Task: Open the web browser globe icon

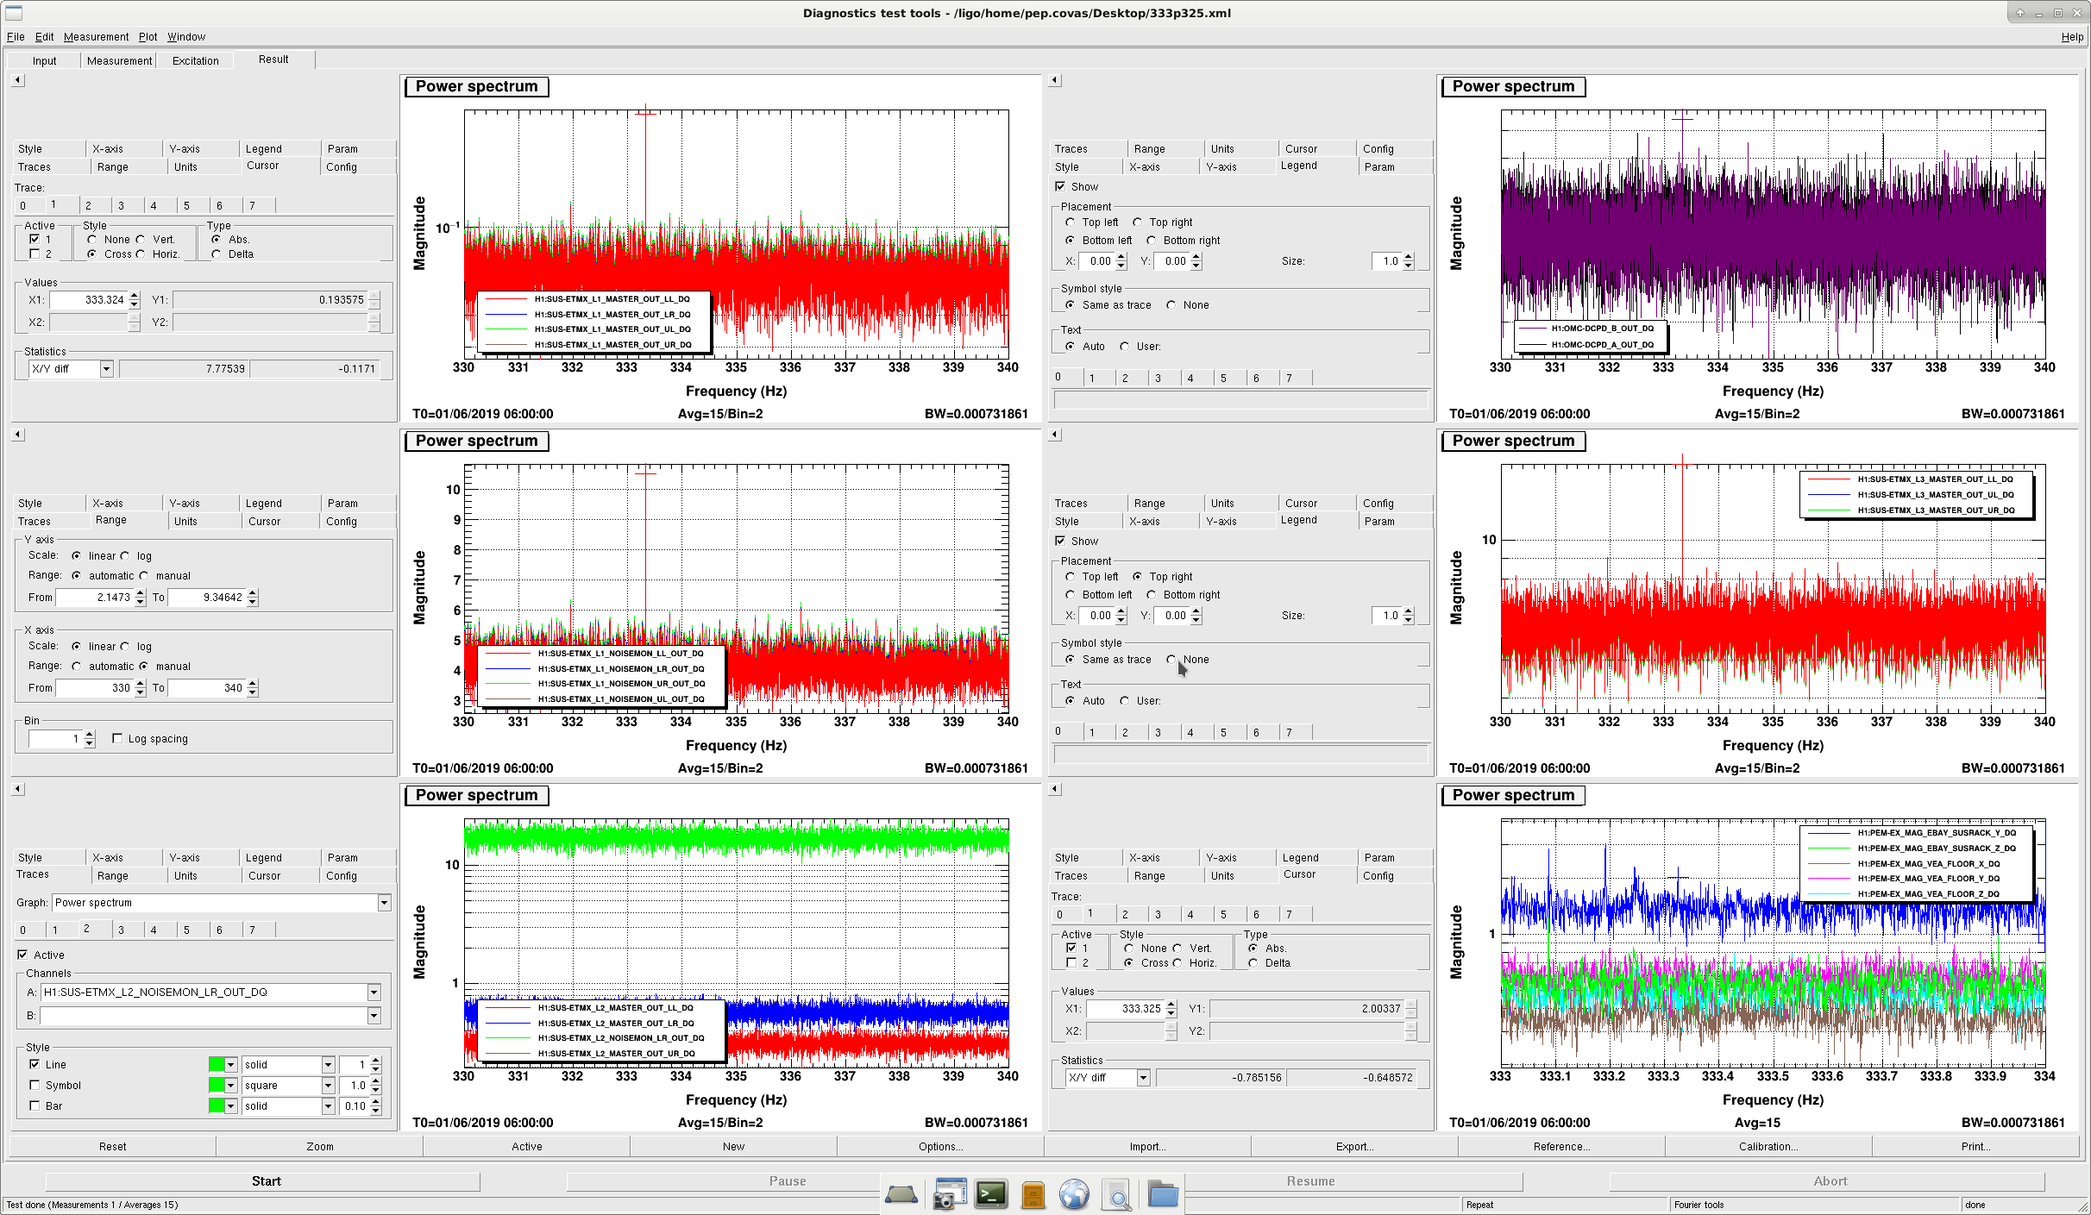Action: (x=1075, y=1194)
